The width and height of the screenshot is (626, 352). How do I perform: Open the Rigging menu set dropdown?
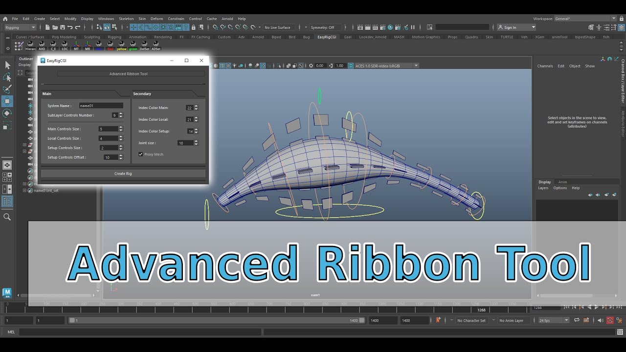(x=20, y=27)
